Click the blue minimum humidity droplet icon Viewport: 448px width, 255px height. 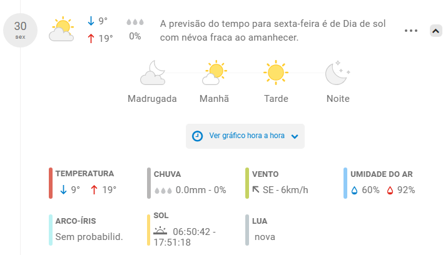click(354, 190)
